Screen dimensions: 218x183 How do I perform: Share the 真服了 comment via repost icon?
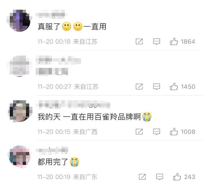[x=139, y=41]
